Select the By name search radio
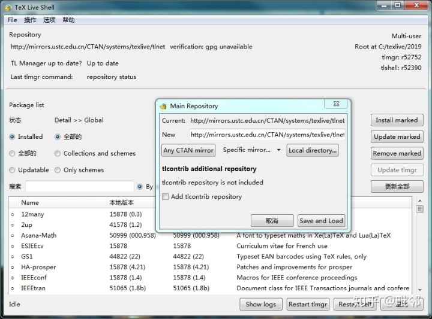This screenshot has width=432, height=319. tap(140, 187)
